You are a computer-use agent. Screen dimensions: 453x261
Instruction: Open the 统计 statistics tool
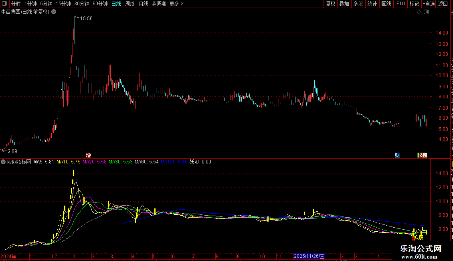[x=372, y=4]
